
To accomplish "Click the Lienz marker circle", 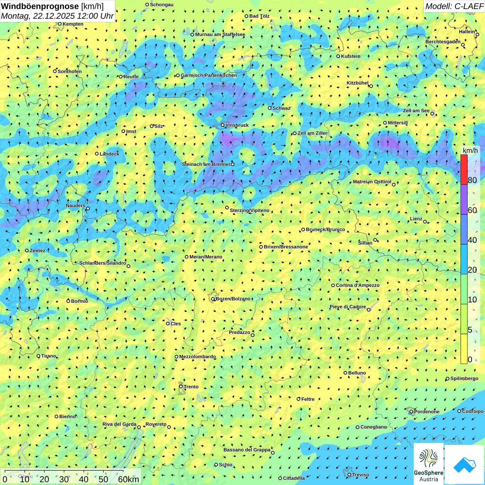I will coord(425,222).
